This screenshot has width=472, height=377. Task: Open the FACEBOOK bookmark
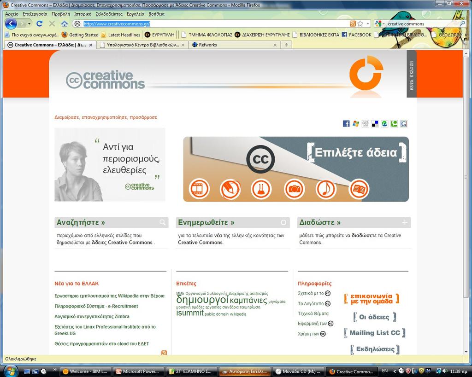357,35
